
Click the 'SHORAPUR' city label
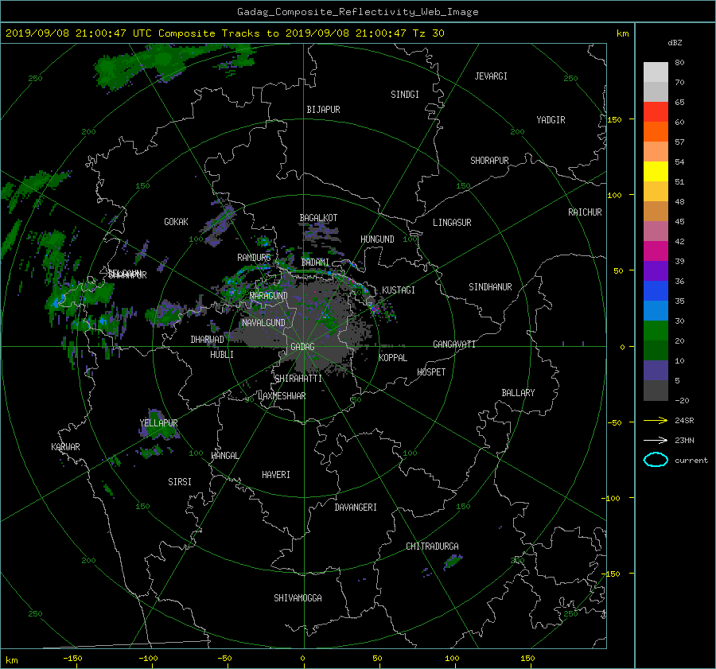coord(489,161)
